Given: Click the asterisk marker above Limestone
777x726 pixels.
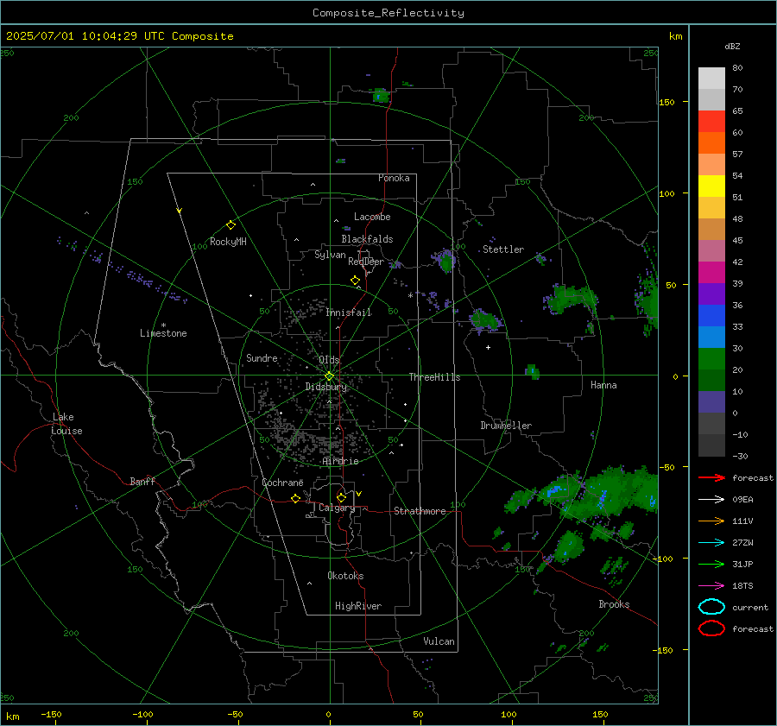Looking at the screenshot, I should (163, 325).
